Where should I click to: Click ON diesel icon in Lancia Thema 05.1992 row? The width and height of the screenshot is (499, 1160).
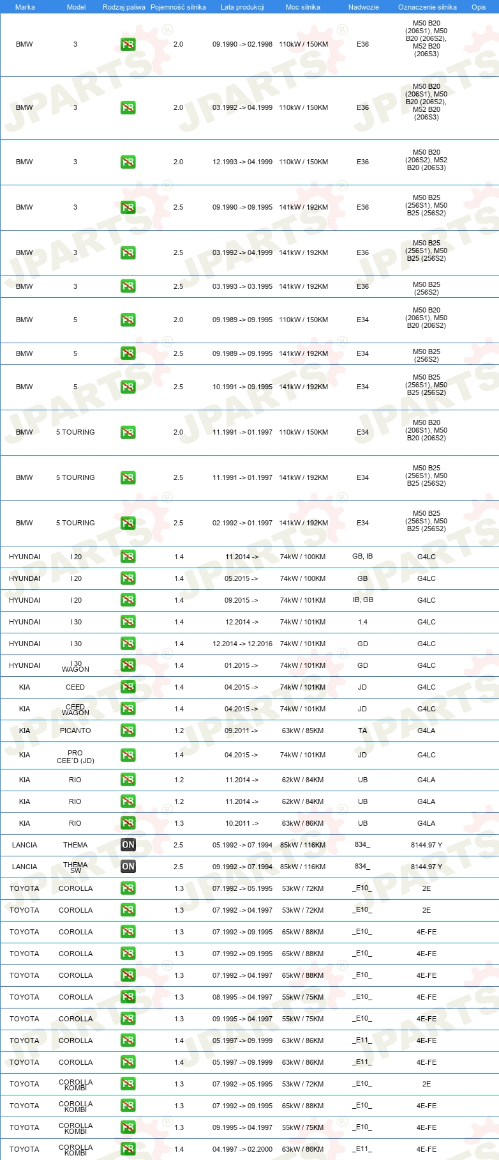coord(128,845)
